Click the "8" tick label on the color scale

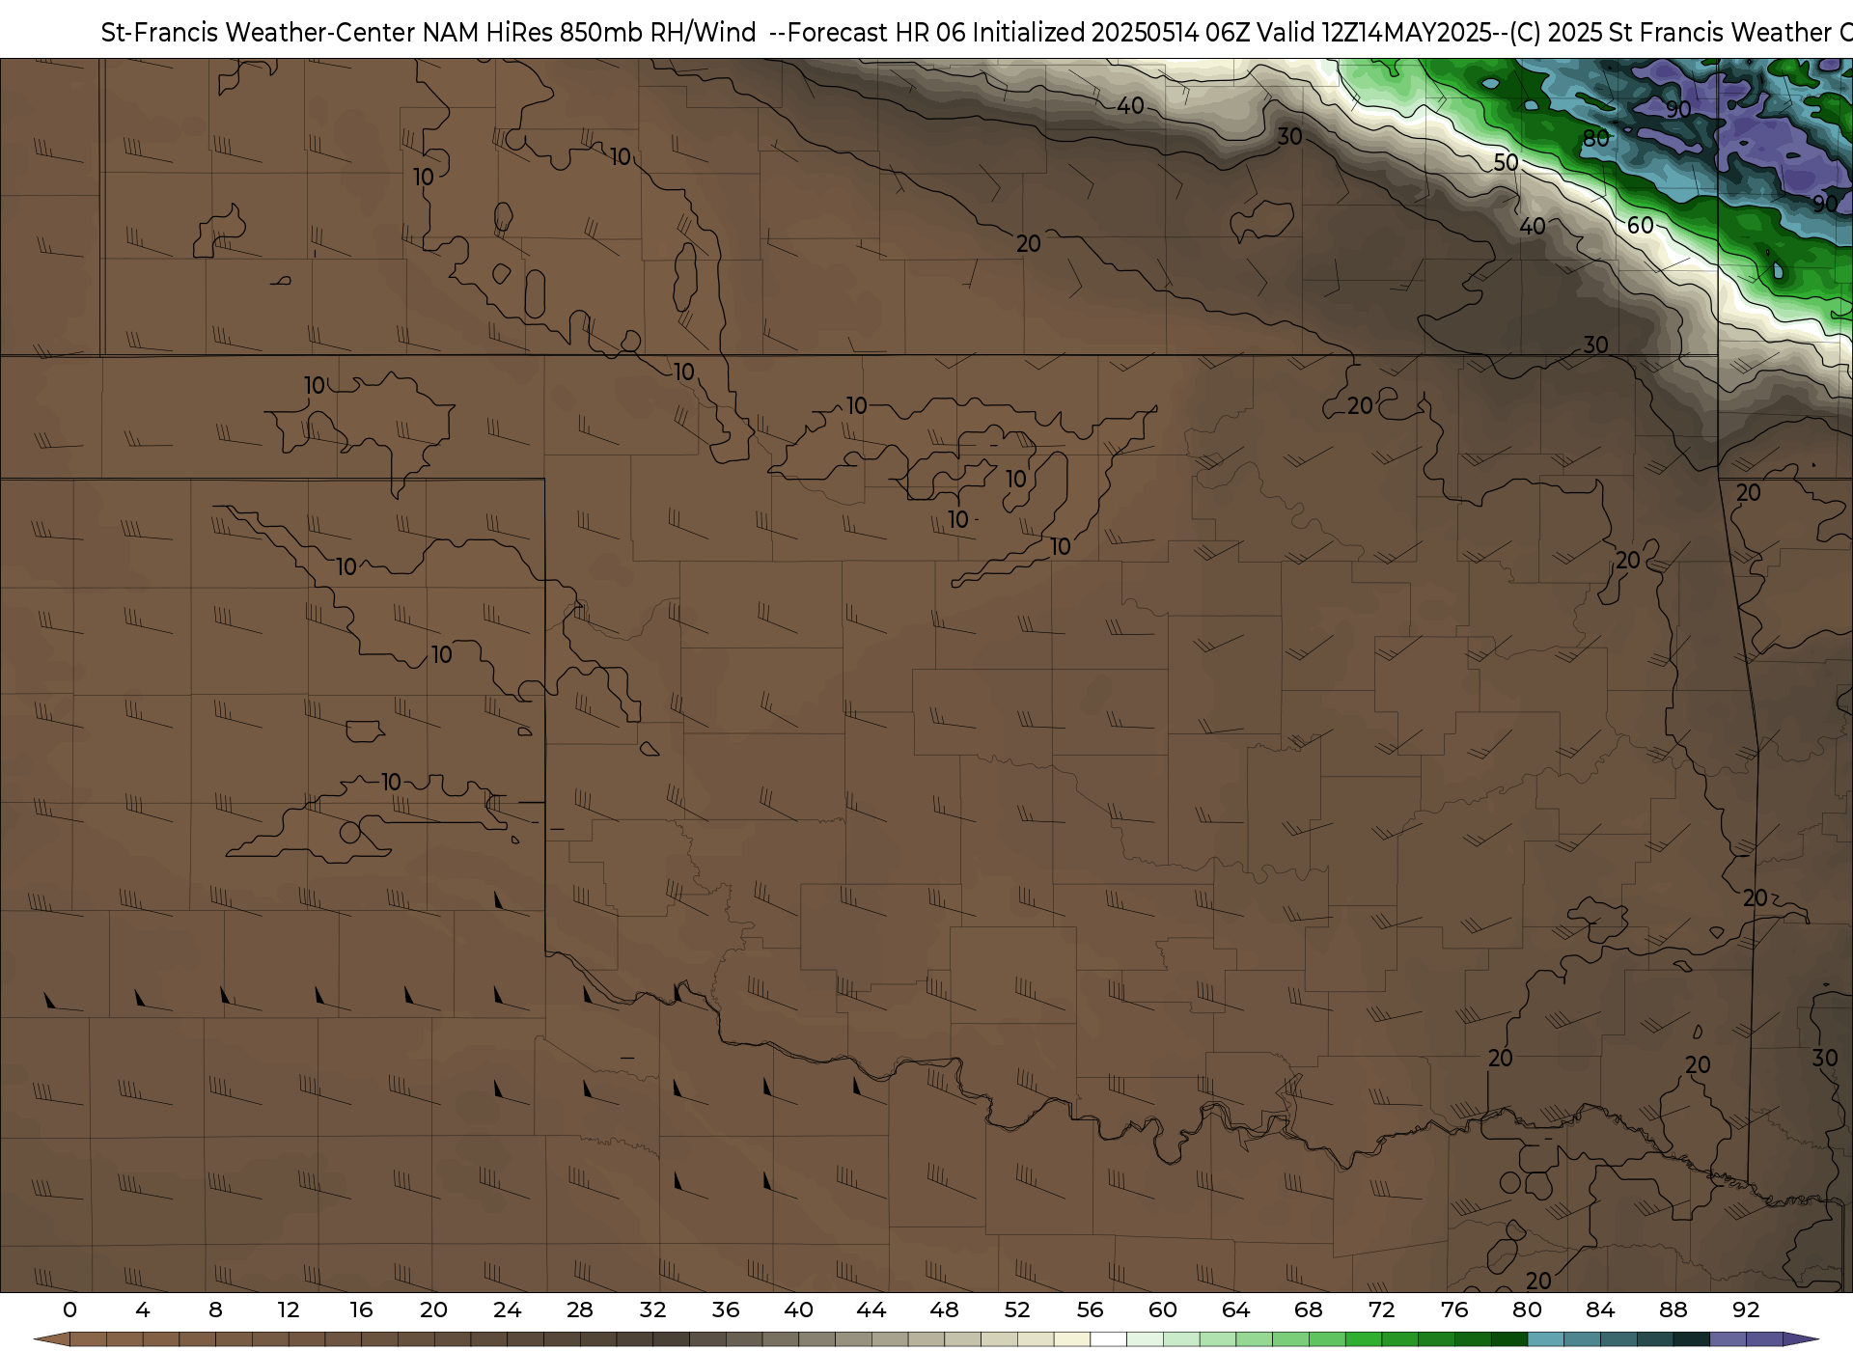[x=215, y=1310]
